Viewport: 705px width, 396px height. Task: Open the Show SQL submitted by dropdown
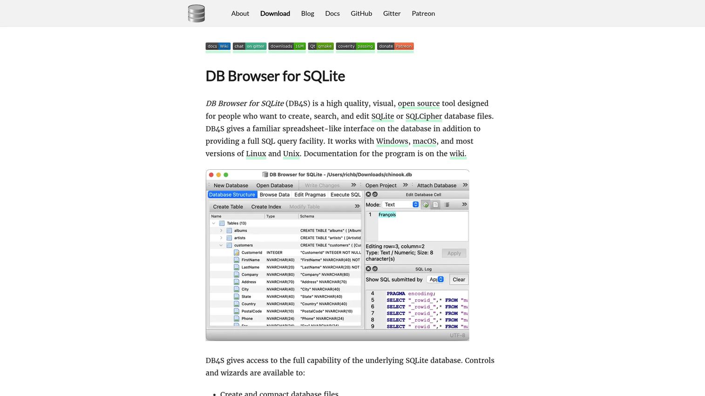[436, 280]
